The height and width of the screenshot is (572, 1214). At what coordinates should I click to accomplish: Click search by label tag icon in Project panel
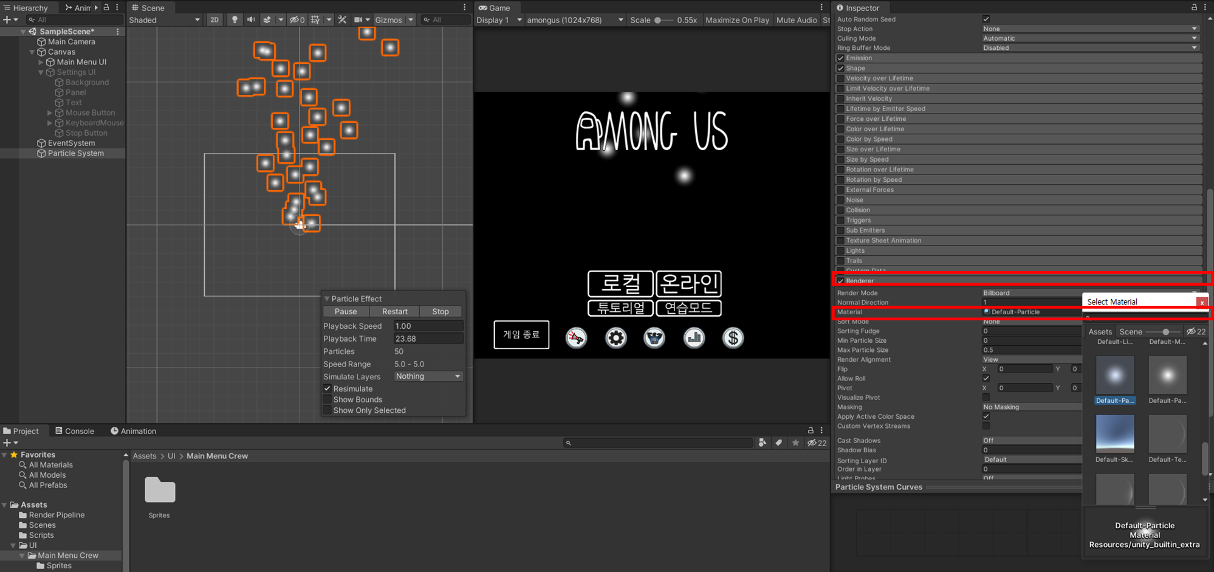tap(778, 443)
